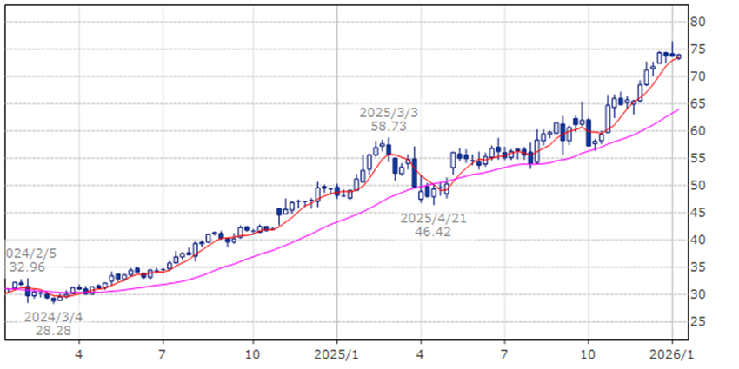Select the 50 price level label

(x=697, y=186)
